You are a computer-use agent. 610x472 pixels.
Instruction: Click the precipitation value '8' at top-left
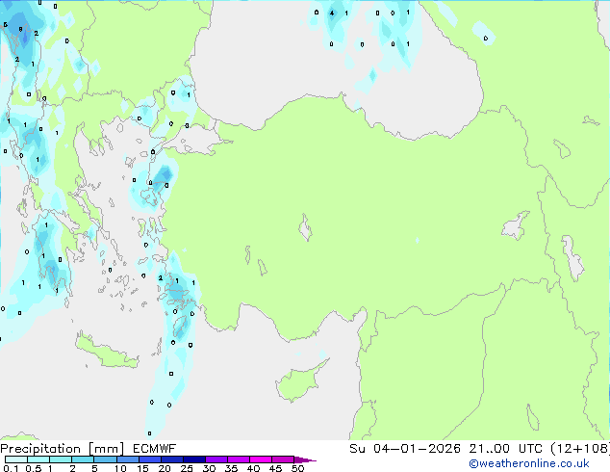pos(20,29)
